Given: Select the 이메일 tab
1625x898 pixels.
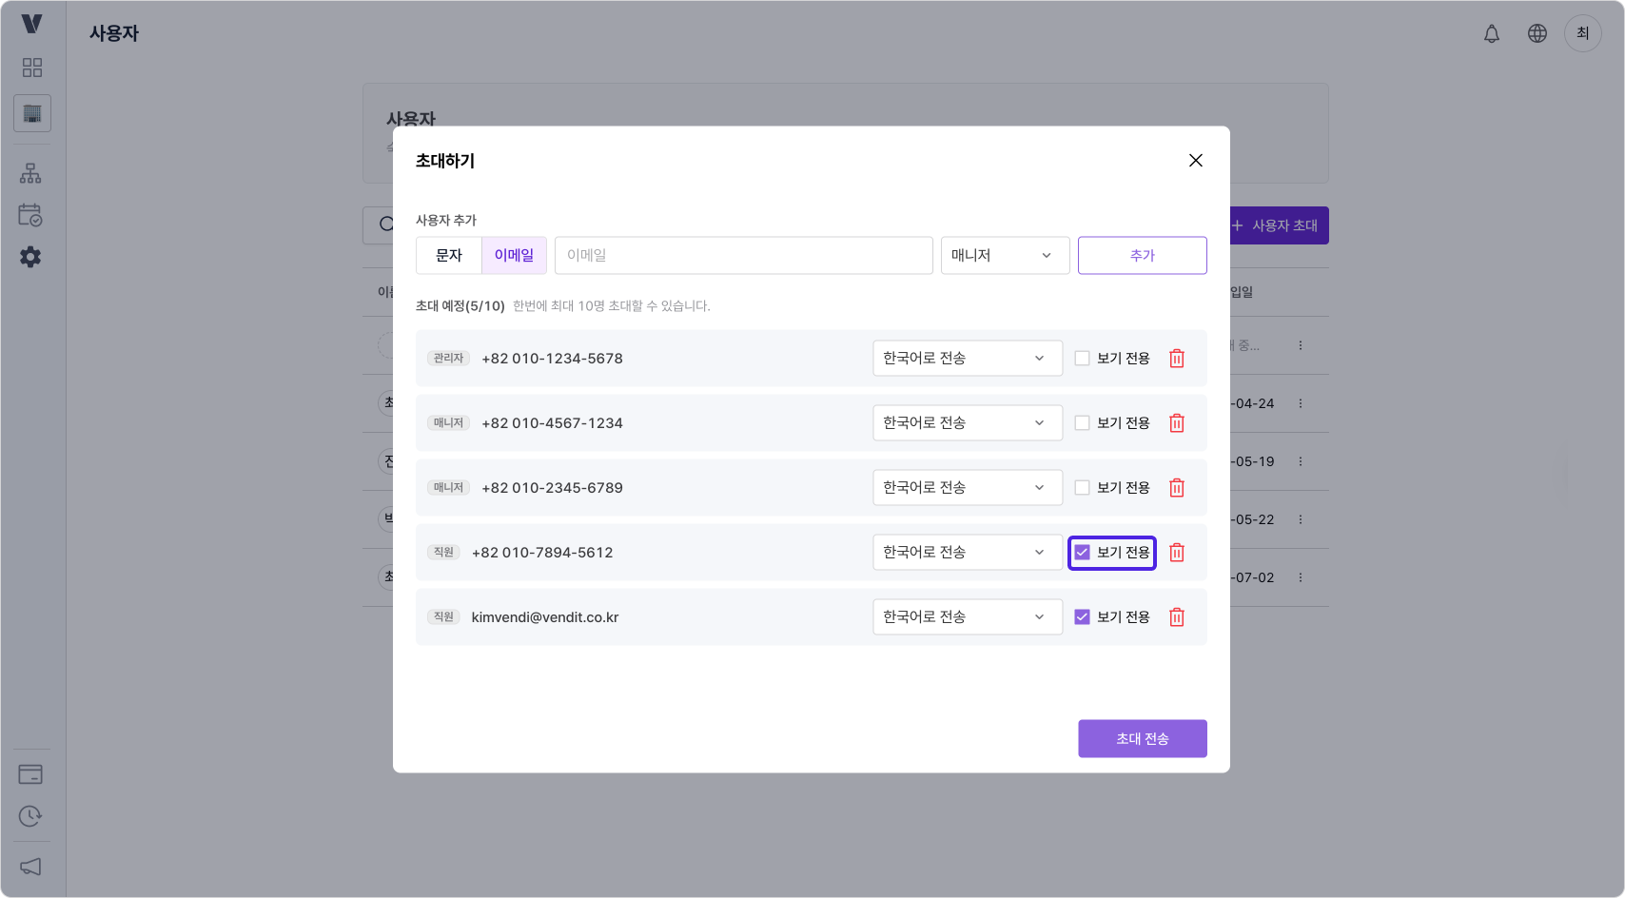Looking at the screenshot, I should 514,255.
